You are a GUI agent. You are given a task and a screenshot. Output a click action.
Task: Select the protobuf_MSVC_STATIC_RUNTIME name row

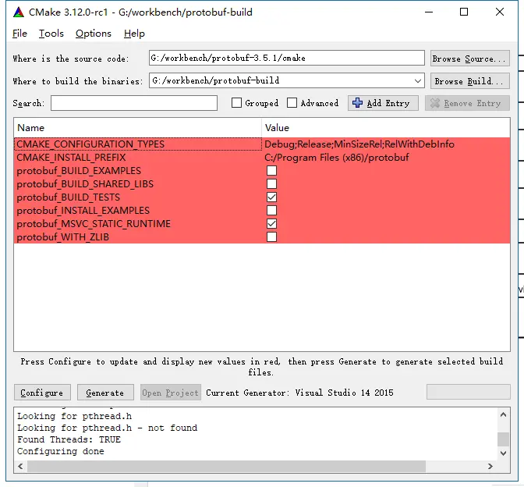138,224
